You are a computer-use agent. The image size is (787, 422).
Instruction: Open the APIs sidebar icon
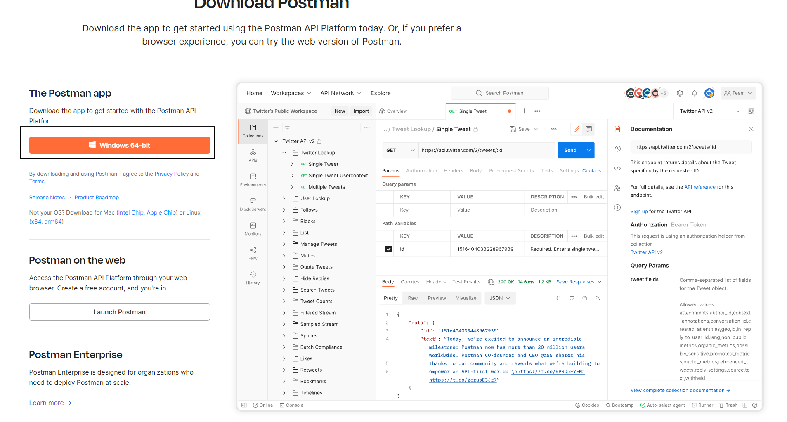(253, 156)
